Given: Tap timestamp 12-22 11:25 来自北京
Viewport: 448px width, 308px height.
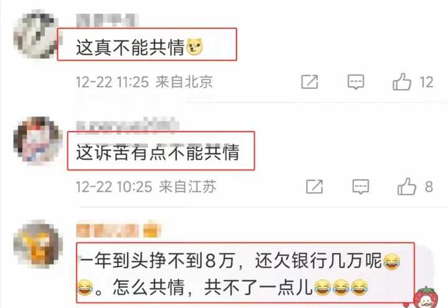Looking at the screenshot, I should (x=144, y=82).
